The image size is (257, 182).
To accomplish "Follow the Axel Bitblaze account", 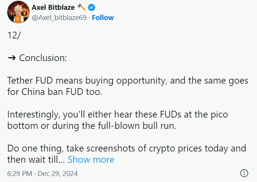I will pyautogui.click(x=103, y=17).
